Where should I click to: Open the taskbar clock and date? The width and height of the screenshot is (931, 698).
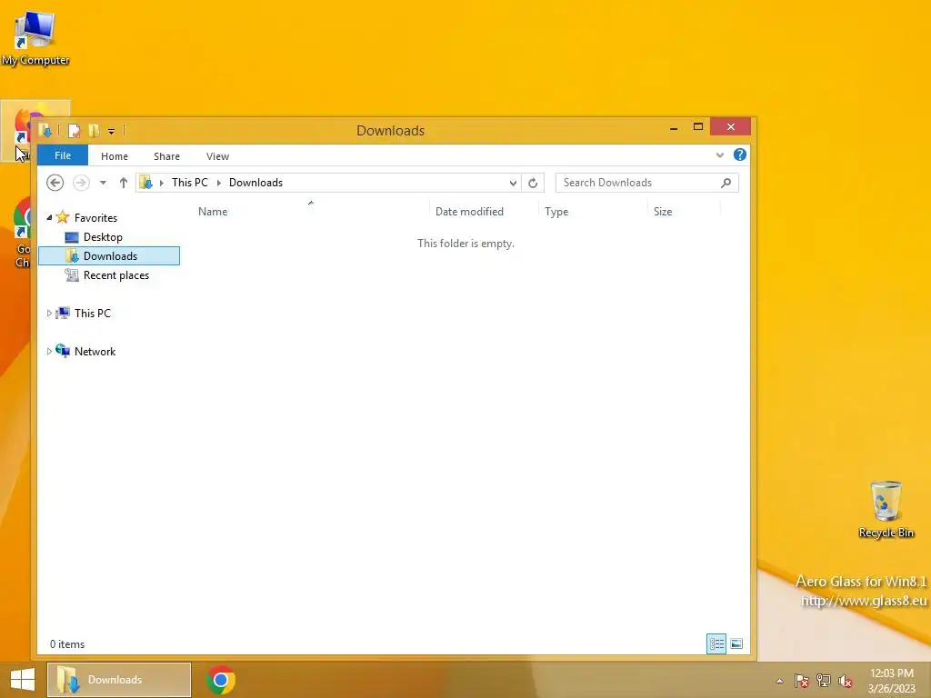891,681
